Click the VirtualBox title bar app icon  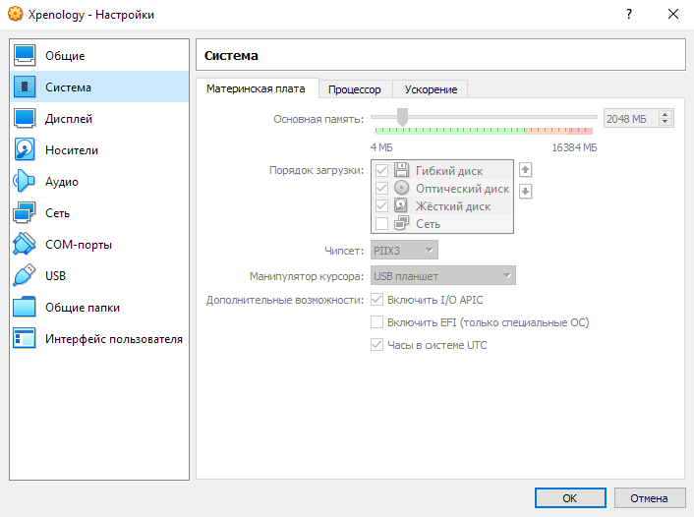pos(15,14)
